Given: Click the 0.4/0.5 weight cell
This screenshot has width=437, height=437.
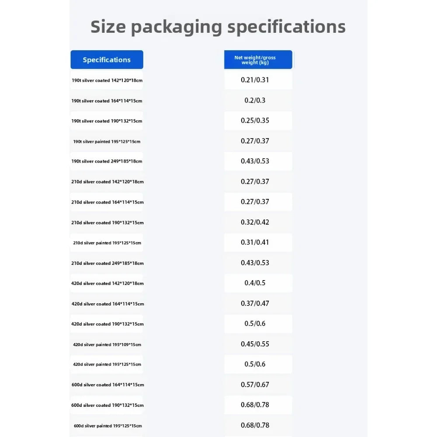Looking at the screenshot, I should 258,283.
